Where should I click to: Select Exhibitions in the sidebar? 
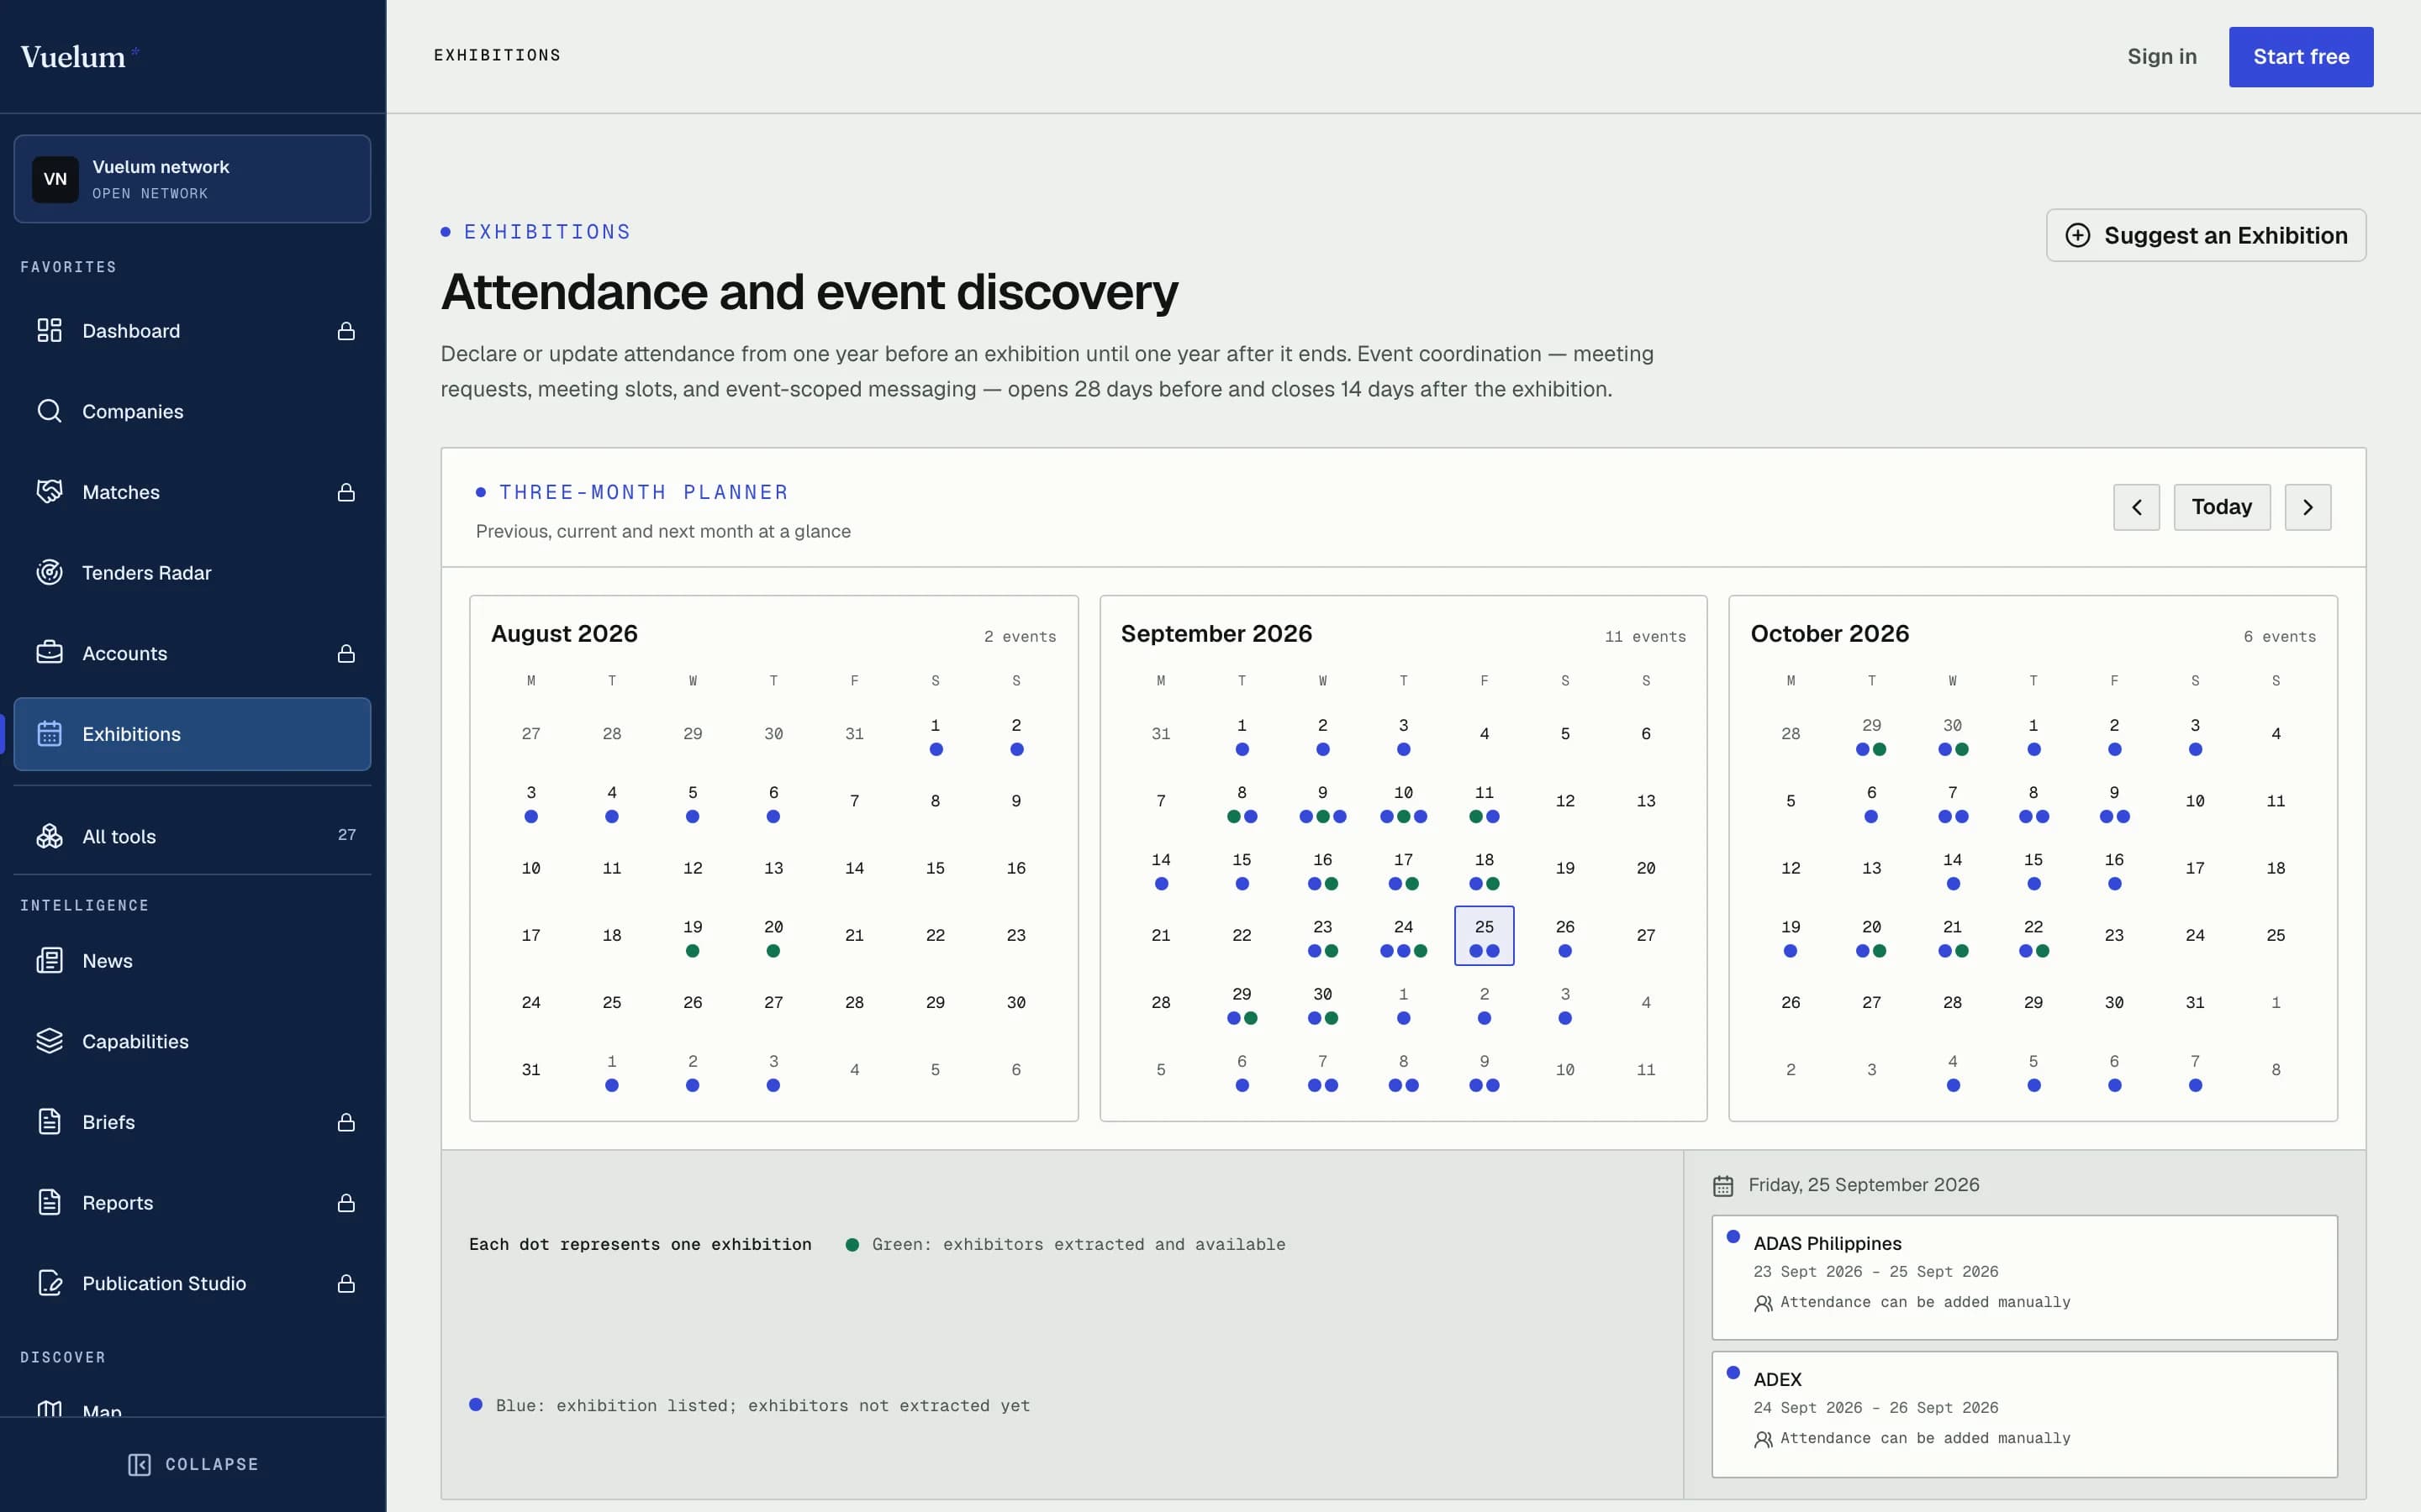(x=192, y=734)
